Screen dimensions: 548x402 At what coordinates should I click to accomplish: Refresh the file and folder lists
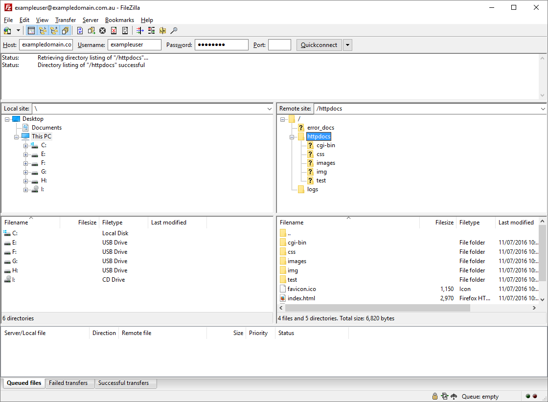(x=80, y=30)
